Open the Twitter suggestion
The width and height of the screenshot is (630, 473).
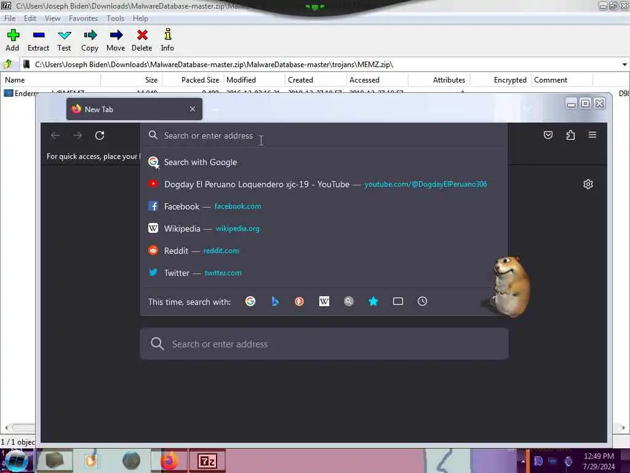324,273
